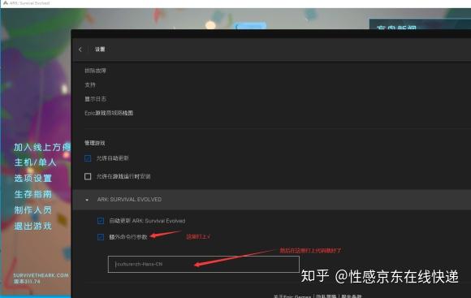Open 排除故障 troubleshooting link

[95, 71]
